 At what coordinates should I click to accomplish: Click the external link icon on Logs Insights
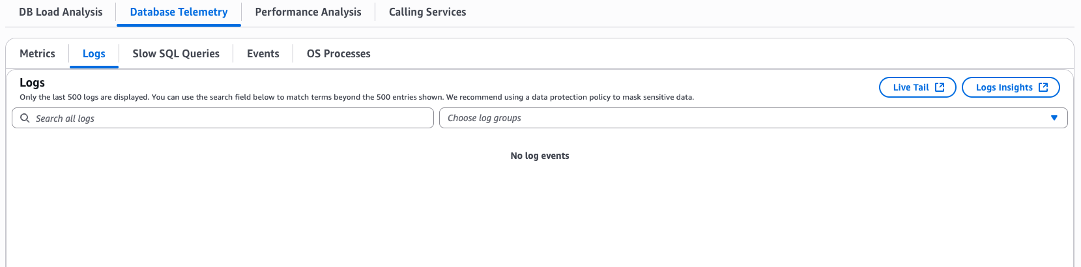tap(1043, 87)
